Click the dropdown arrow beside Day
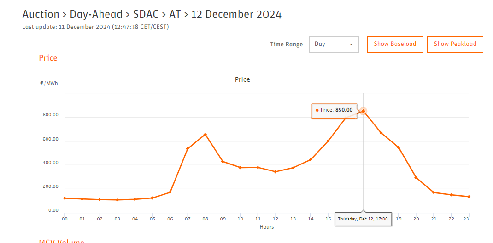This screenshot has width=493, height=243. 351,44
